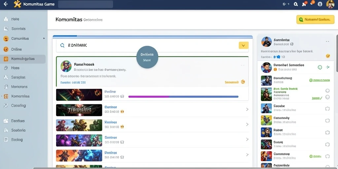Open Sonntats in the sidebar

coord(18,28)
